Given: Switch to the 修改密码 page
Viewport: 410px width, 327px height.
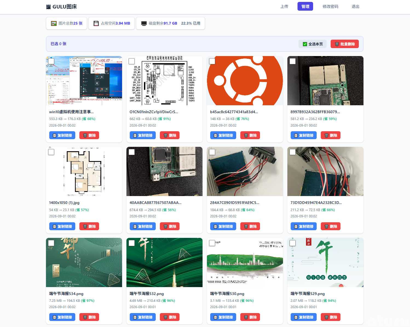Looking at the screenshot, I should (330, 7).
